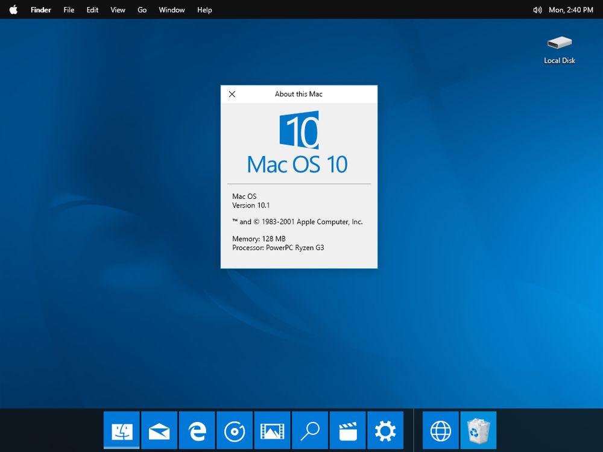Open the Window menu

pos(171,10)
